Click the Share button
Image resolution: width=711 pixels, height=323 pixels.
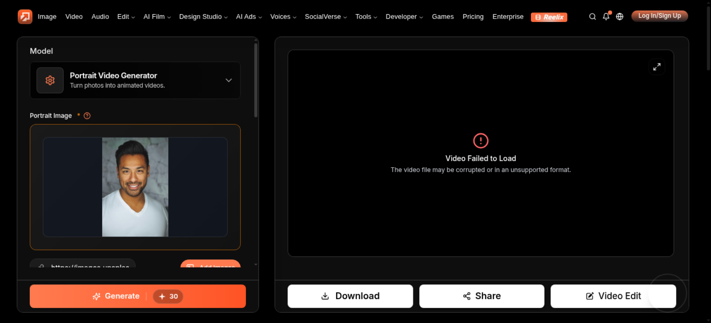tap(482, 296)
